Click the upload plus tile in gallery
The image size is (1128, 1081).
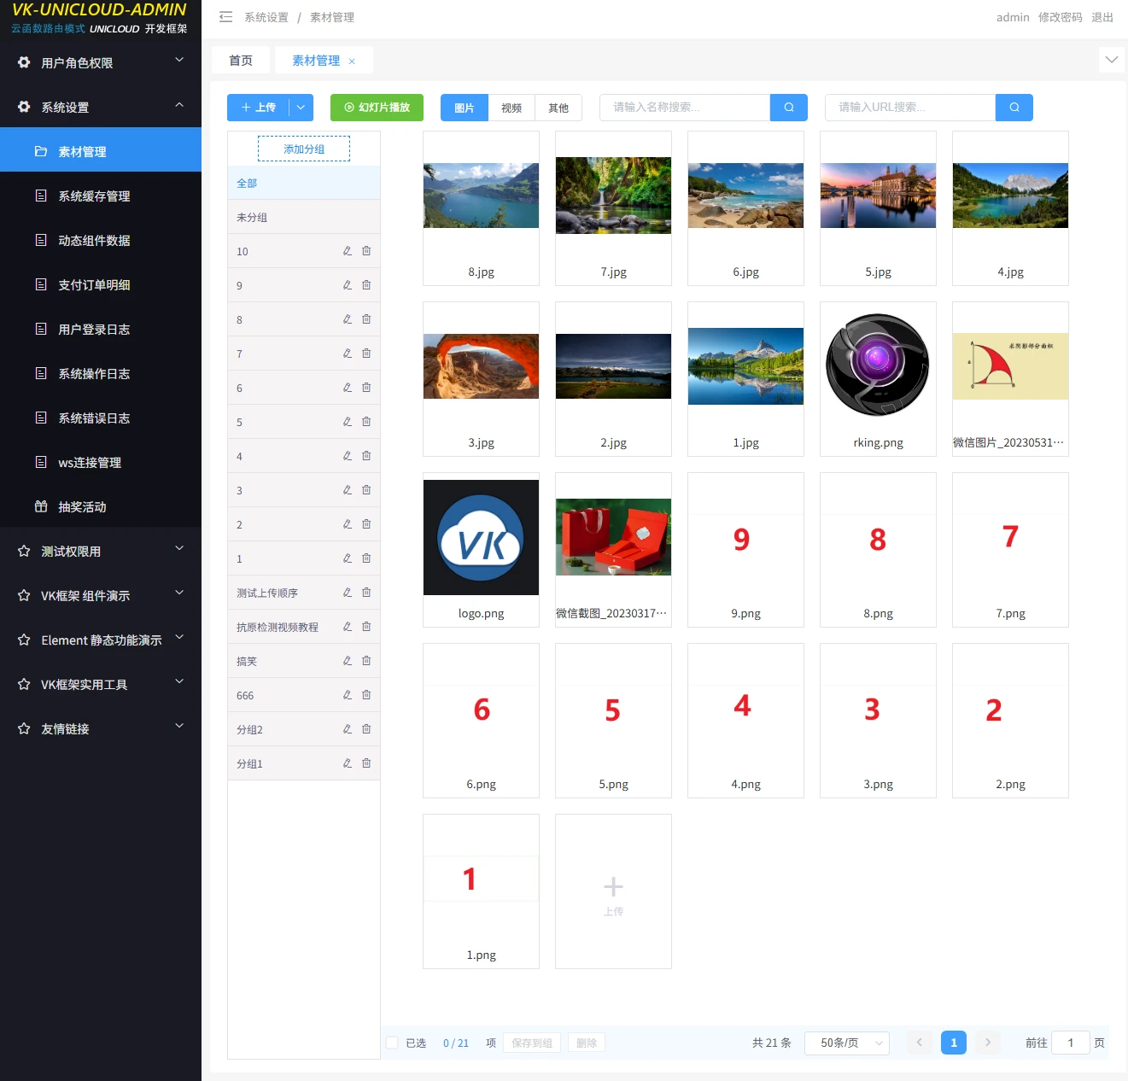point(613,891)
